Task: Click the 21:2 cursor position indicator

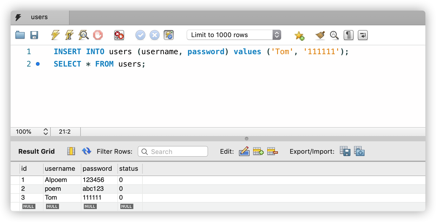Action: tap(65, 132)
